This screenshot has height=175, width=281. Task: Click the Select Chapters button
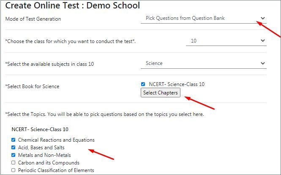click(161, 93)
